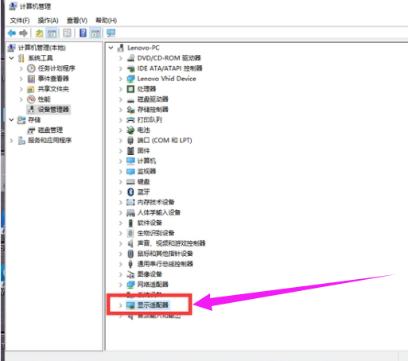408x361 pixels.
Task: Open the 文件(F) menu
Action: point(20,21)
